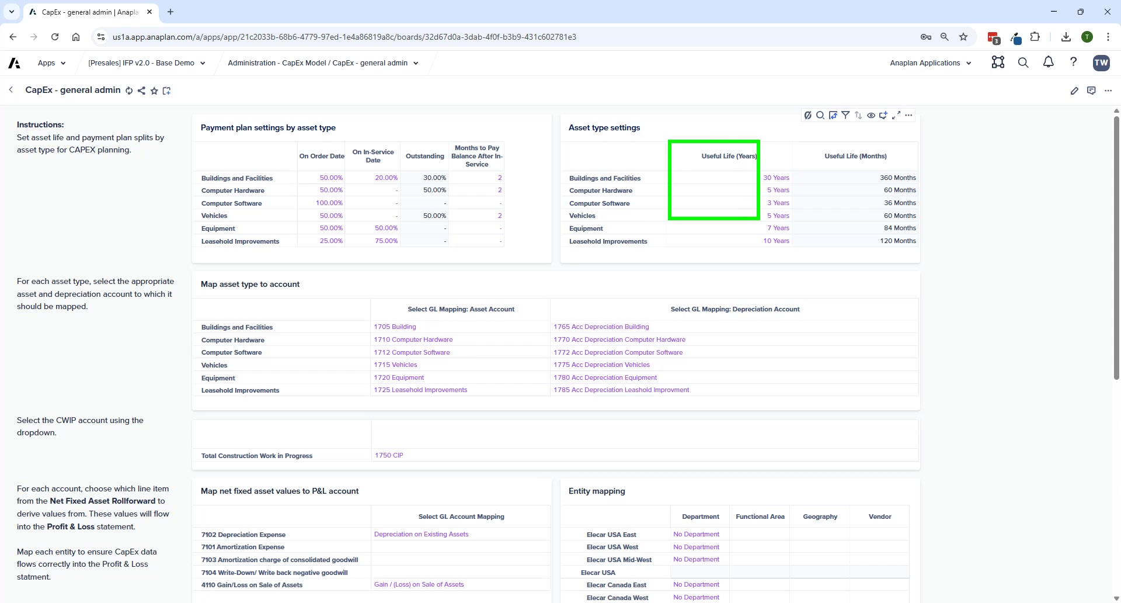Expand Asset type settings card to fullscreen
Viewport: 1121px width, 603px height.
[897, 115]
